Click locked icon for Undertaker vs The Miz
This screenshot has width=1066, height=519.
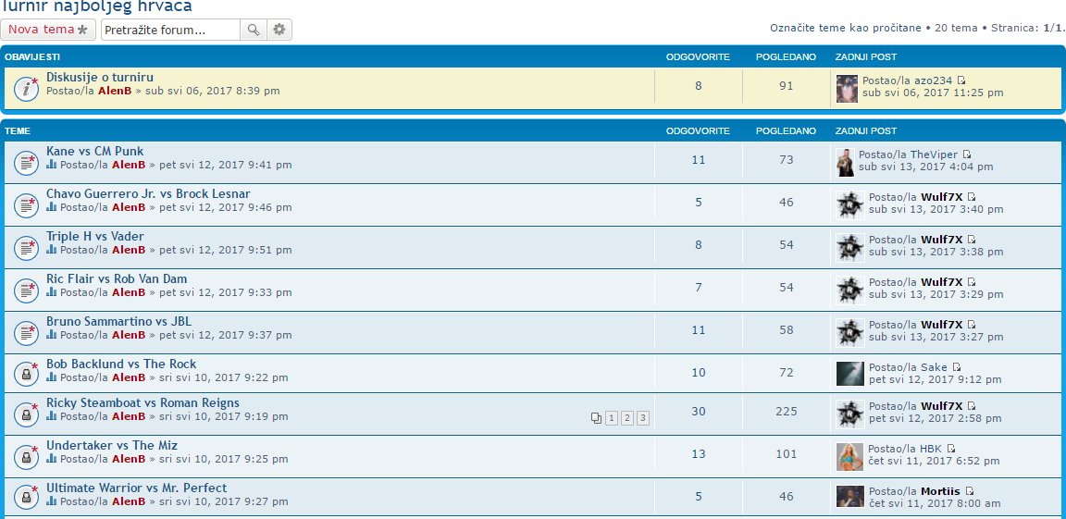tap(26, 457)
